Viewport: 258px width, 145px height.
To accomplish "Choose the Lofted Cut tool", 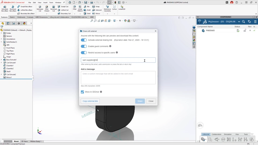I will click(63, 10).
